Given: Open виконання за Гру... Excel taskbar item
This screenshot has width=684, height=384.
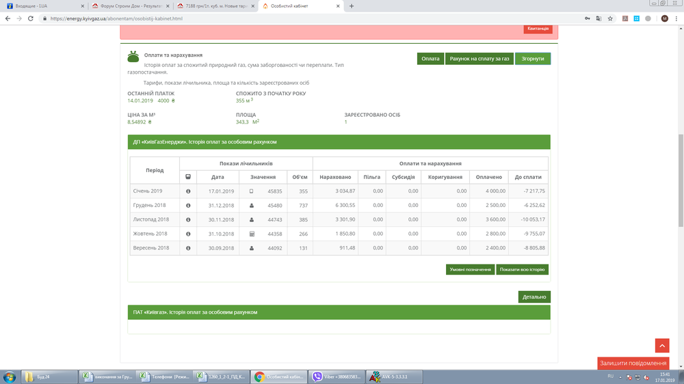Looking at the screenshot, I should (107, 377).
